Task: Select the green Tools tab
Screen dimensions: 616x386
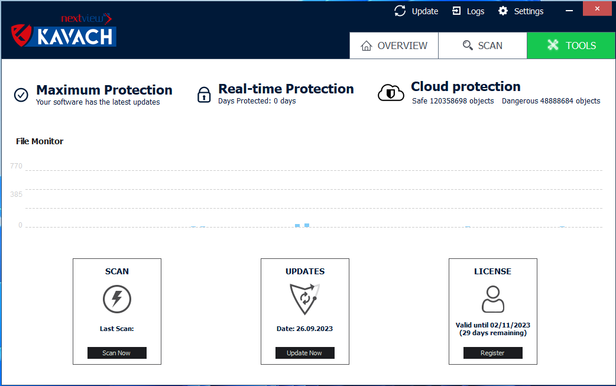Action: point(571,46)
